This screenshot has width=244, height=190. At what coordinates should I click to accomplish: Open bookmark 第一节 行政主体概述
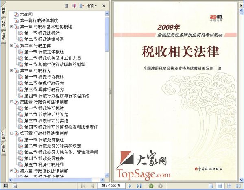click(44, 52)
